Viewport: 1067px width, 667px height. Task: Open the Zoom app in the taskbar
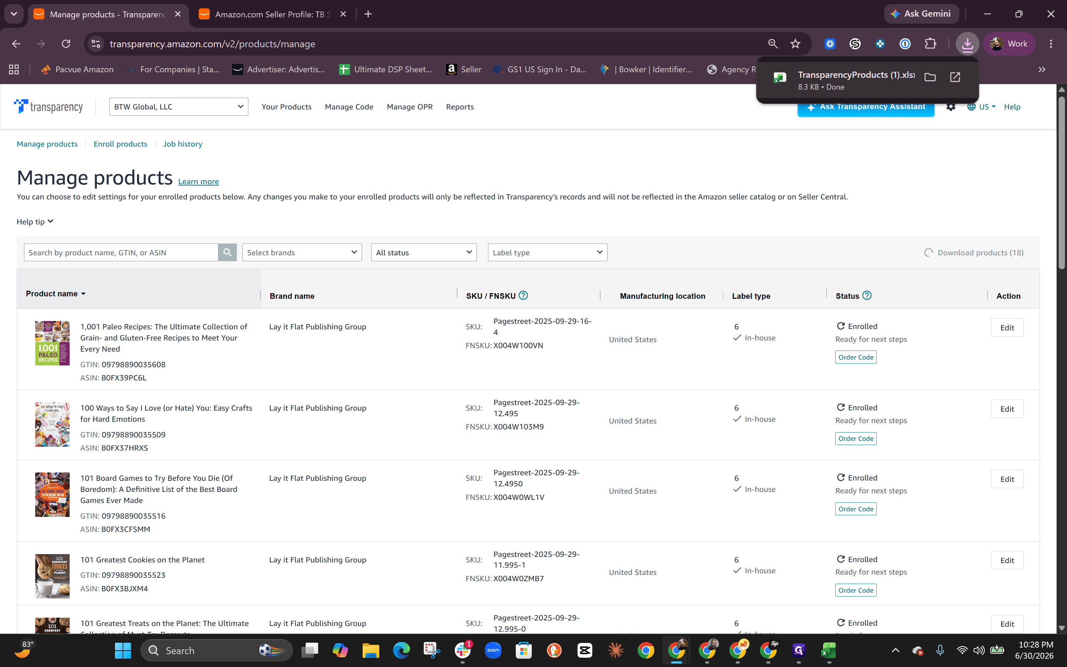pos(493,650)
